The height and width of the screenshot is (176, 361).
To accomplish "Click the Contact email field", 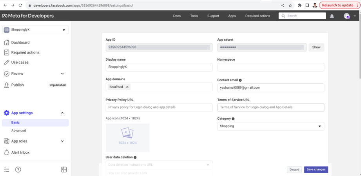I will coord(271,88).
